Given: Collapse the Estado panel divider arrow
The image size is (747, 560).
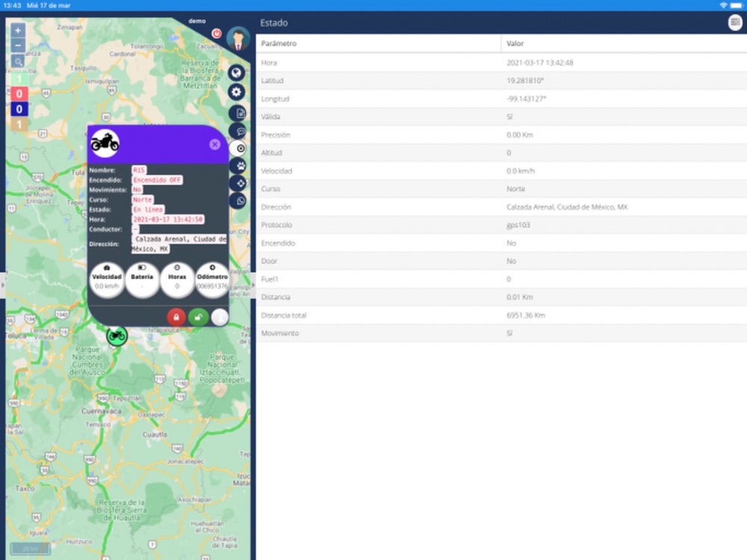Looking at the screenshot, I should point(253,285).
